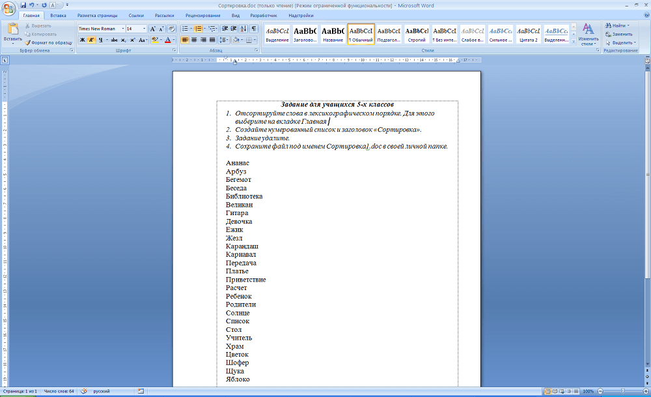This screenshot has height=397, width=651.
Task: Click the Save icon in the quick access toolbar
Action: [x=23, y=5]
